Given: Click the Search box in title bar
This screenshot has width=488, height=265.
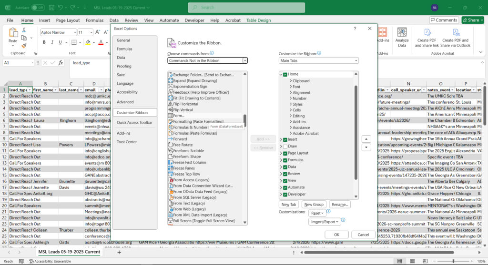Looking at the screenshot, I should [x=246, y=8].
